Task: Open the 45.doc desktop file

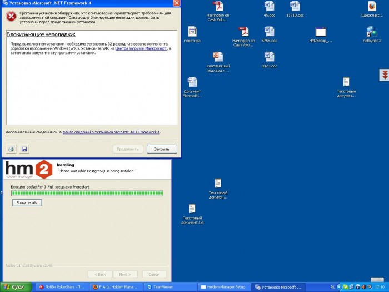Action: (269, 9)
